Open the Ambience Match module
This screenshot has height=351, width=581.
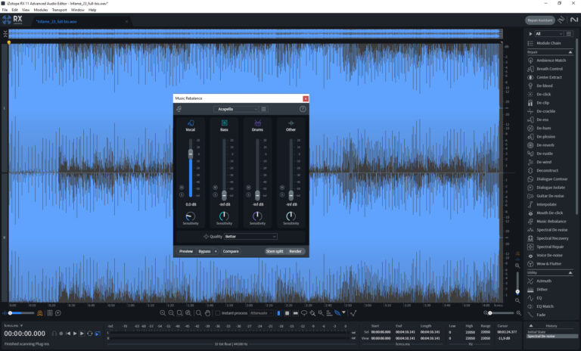pos(551,60)
